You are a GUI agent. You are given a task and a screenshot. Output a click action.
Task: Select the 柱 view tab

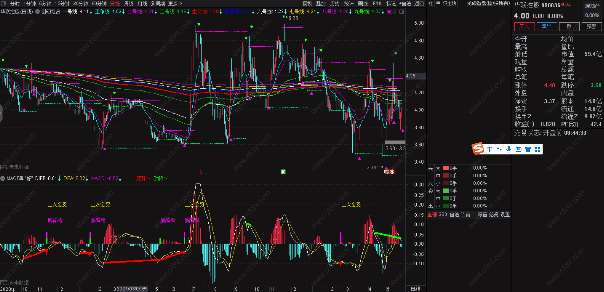tap(430, 3)
